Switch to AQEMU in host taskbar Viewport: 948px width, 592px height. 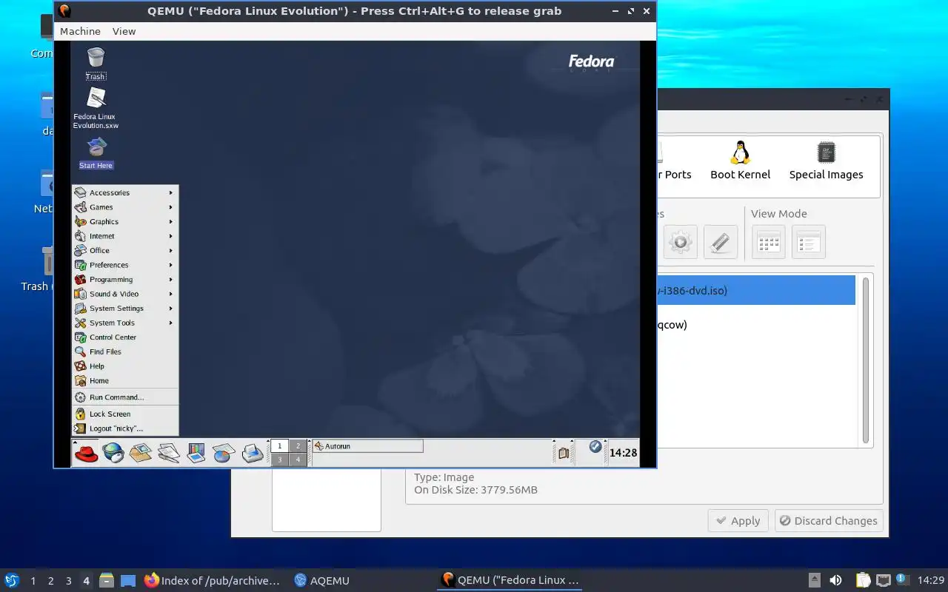321,580
